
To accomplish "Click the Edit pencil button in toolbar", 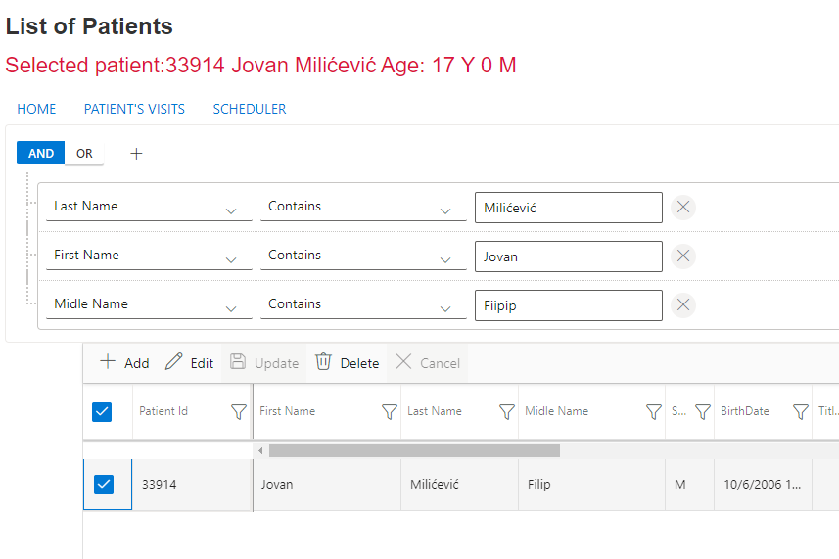I will pyautogui.click(x=189, y=363).
